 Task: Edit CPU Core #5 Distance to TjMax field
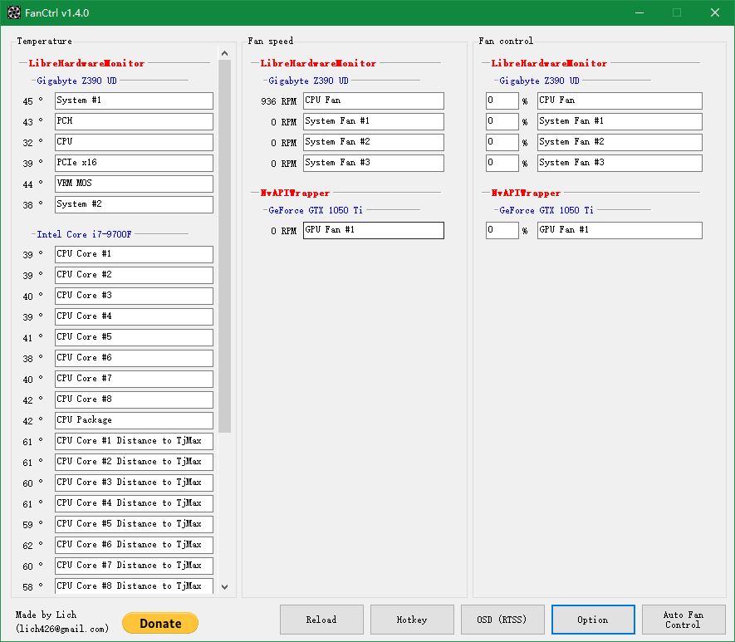click(134, 524)
